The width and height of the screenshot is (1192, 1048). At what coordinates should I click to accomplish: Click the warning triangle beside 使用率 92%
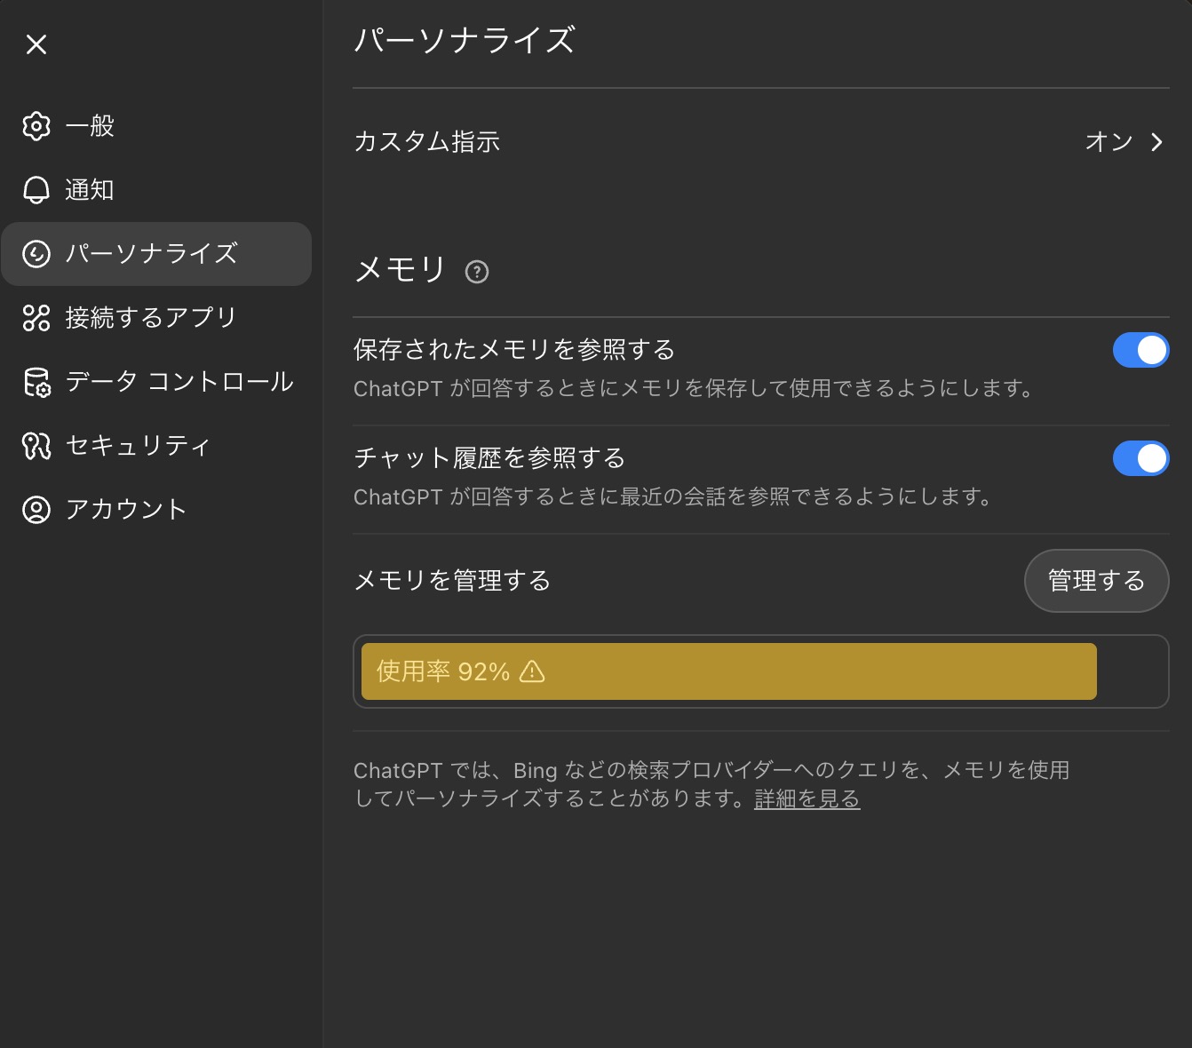point(532,671)
